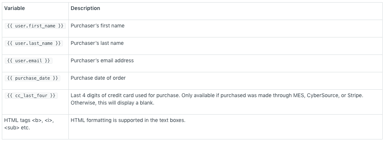This screenshot has height=142, width=386.
Task: Click the '<sub> etc.' text
Action: pos(17,128)
